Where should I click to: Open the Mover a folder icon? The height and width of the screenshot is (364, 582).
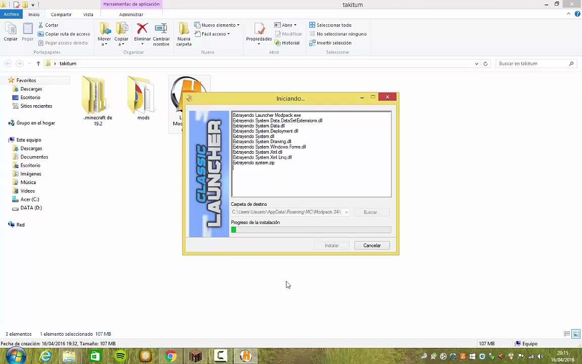(x=104, y=33)
